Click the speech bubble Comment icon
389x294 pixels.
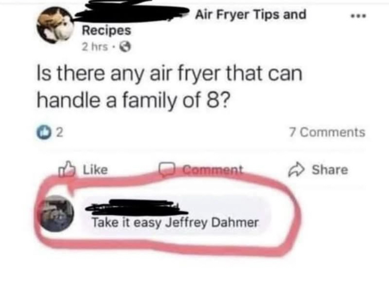click(168, 169)
